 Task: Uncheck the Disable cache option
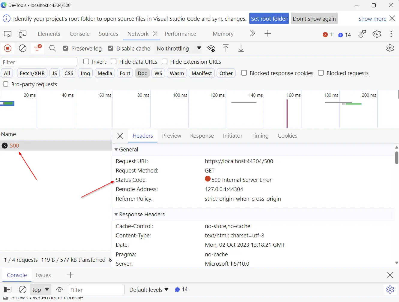[111, 48]
